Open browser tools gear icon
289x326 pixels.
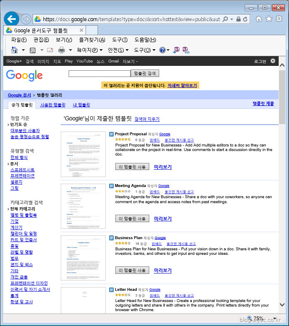279,19
